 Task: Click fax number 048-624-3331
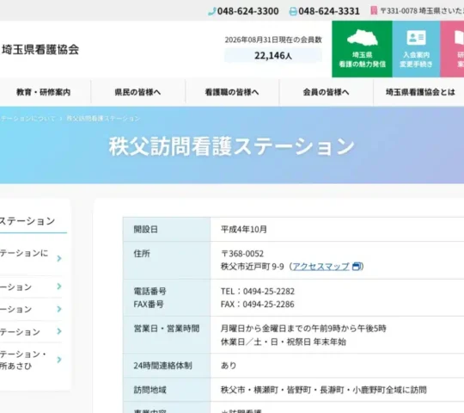[329, 11]
